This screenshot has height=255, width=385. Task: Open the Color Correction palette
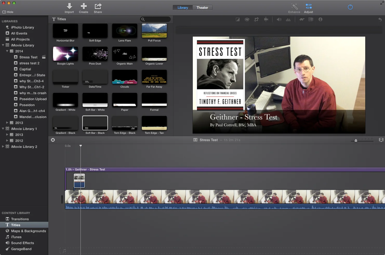[x=247, y=19]
